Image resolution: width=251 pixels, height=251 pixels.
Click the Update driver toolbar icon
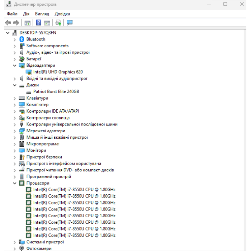click(58, 23)
